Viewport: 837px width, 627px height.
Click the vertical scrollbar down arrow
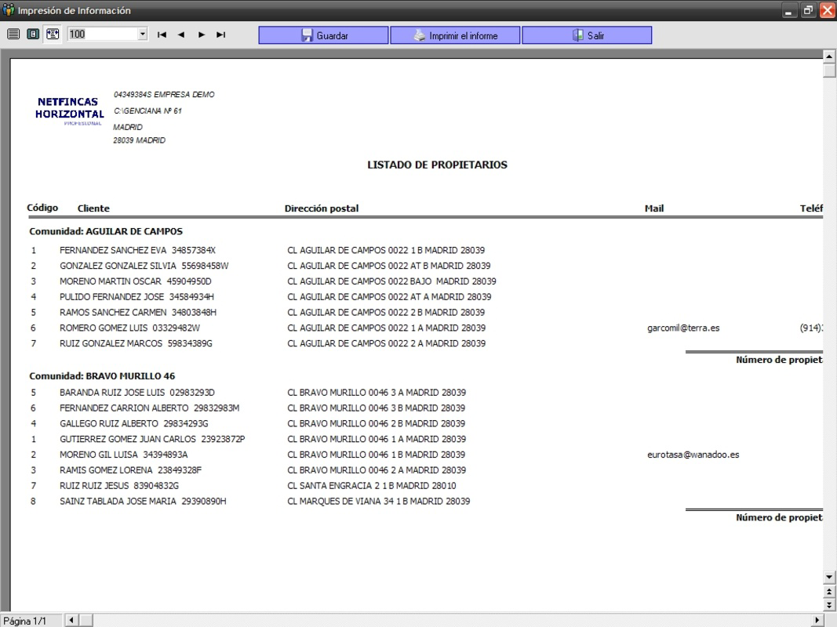pos(829,578)
